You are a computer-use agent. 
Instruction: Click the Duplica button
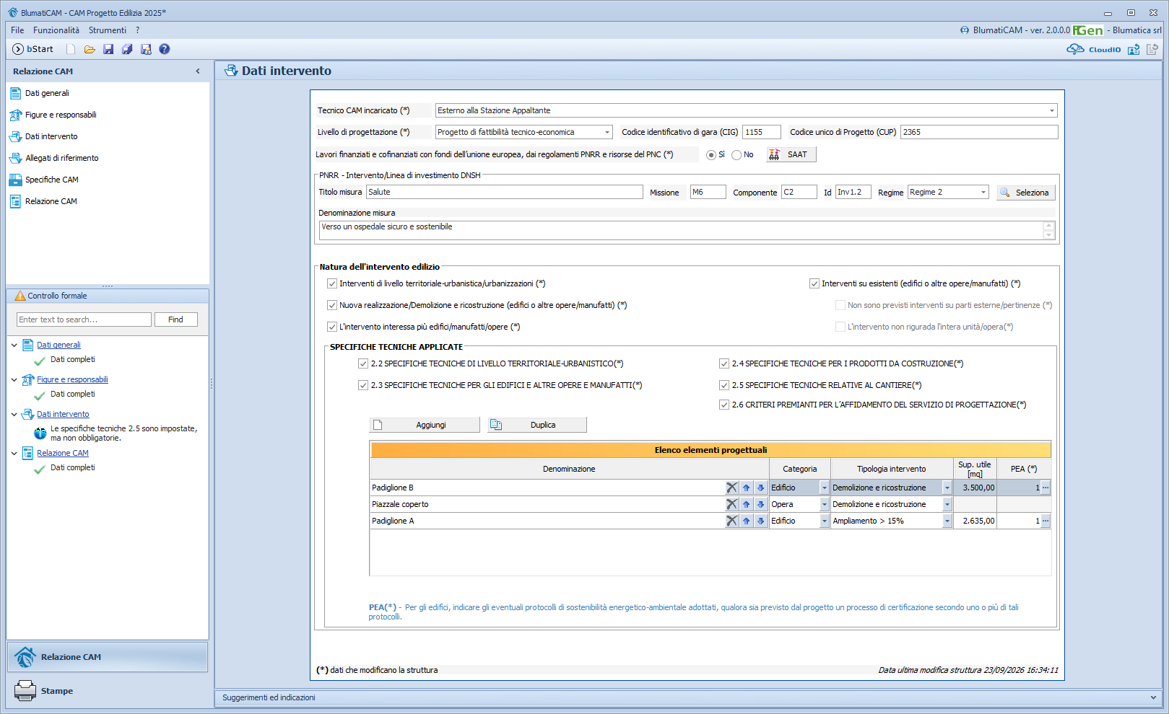pyautogui.click(x=537, y=425)
